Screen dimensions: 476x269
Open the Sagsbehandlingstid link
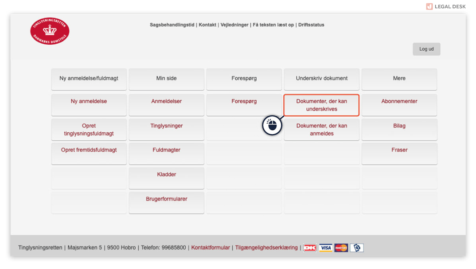[x=172, y=25]
